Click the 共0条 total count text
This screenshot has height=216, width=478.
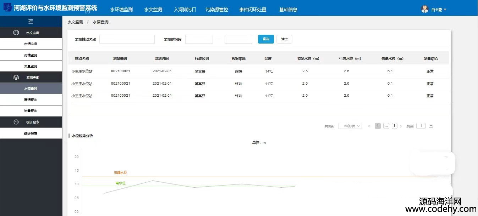(329, 126)
